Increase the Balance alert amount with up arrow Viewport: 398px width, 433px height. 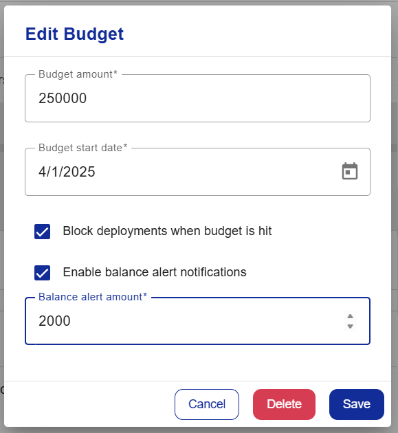click(x=350, y=316)
